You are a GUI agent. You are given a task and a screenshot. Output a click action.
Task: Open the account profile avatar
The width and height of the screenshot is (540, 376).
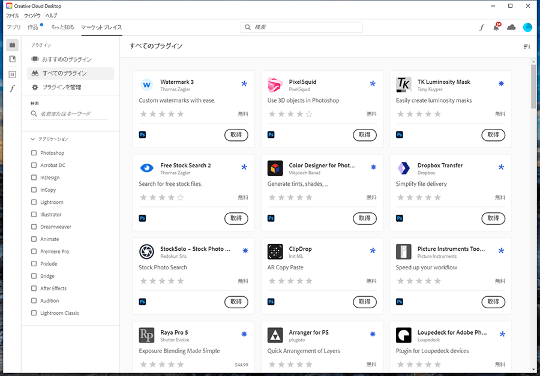click(x=527, y=27)
